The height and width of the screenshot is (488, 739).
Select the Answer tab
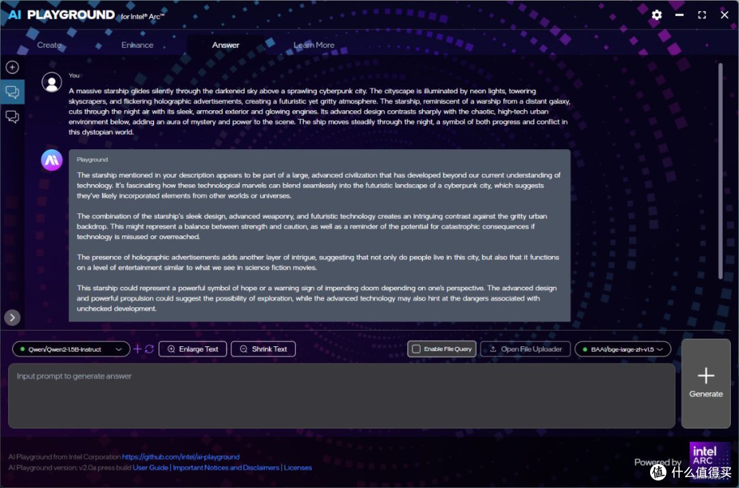pyautogui.click(x=226, y=44)
